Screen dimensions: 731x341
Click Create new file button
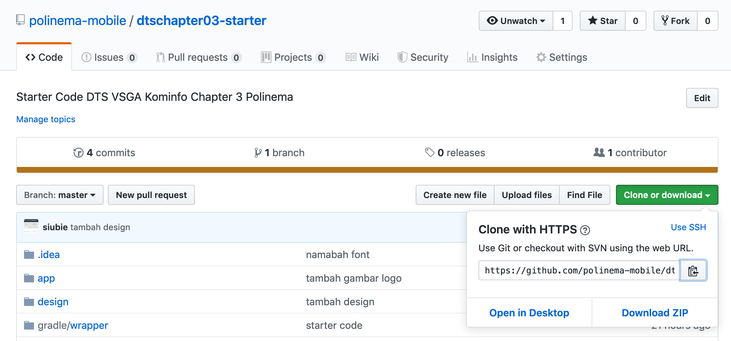(x=455, y=195)
